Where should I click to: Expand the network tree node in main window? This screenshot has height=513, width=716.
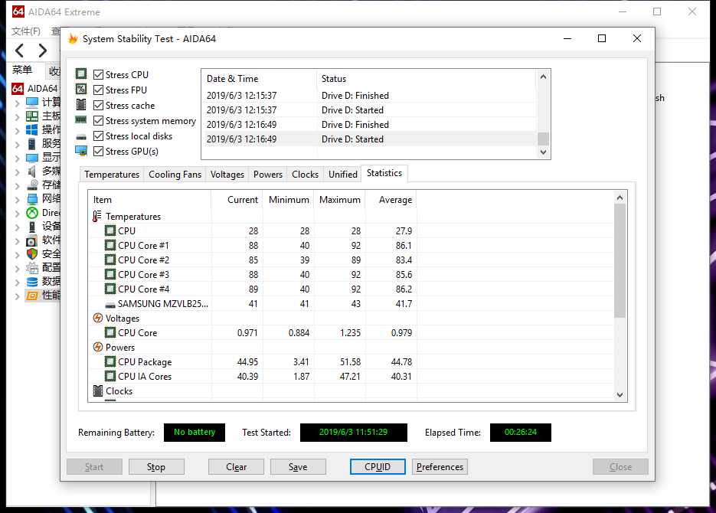tap(18, 200)
